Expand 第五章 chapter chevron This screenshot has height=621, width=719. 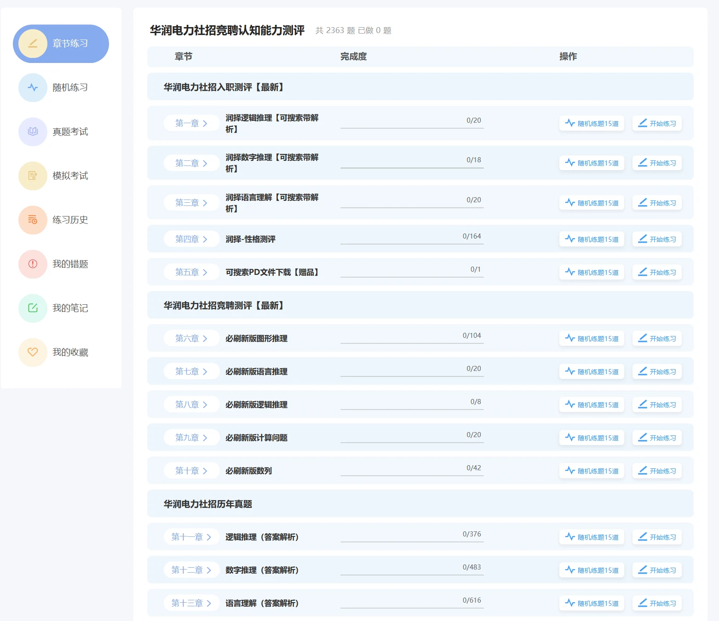[x=205, y=272]
